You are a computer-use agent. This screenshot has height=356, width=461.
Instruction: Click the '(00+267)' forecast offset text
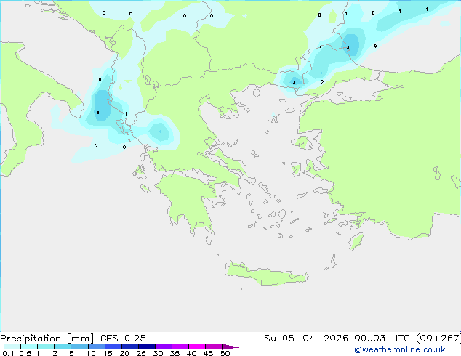click(x=438, y=339)
